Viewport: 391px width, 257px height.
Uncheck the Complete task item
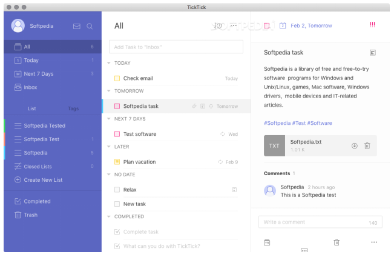tap(117, 232)
